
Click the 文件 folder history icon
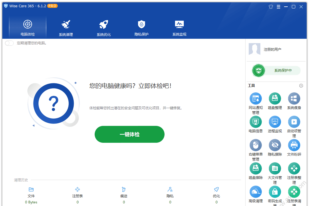pyautogui.click(x=31, y=189)
